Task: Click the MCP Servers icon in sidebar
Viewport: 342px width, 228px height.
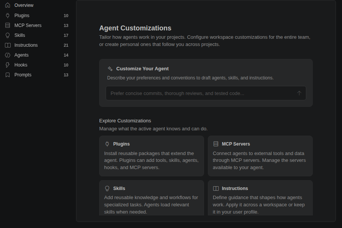Action: [x=8, y=25]
